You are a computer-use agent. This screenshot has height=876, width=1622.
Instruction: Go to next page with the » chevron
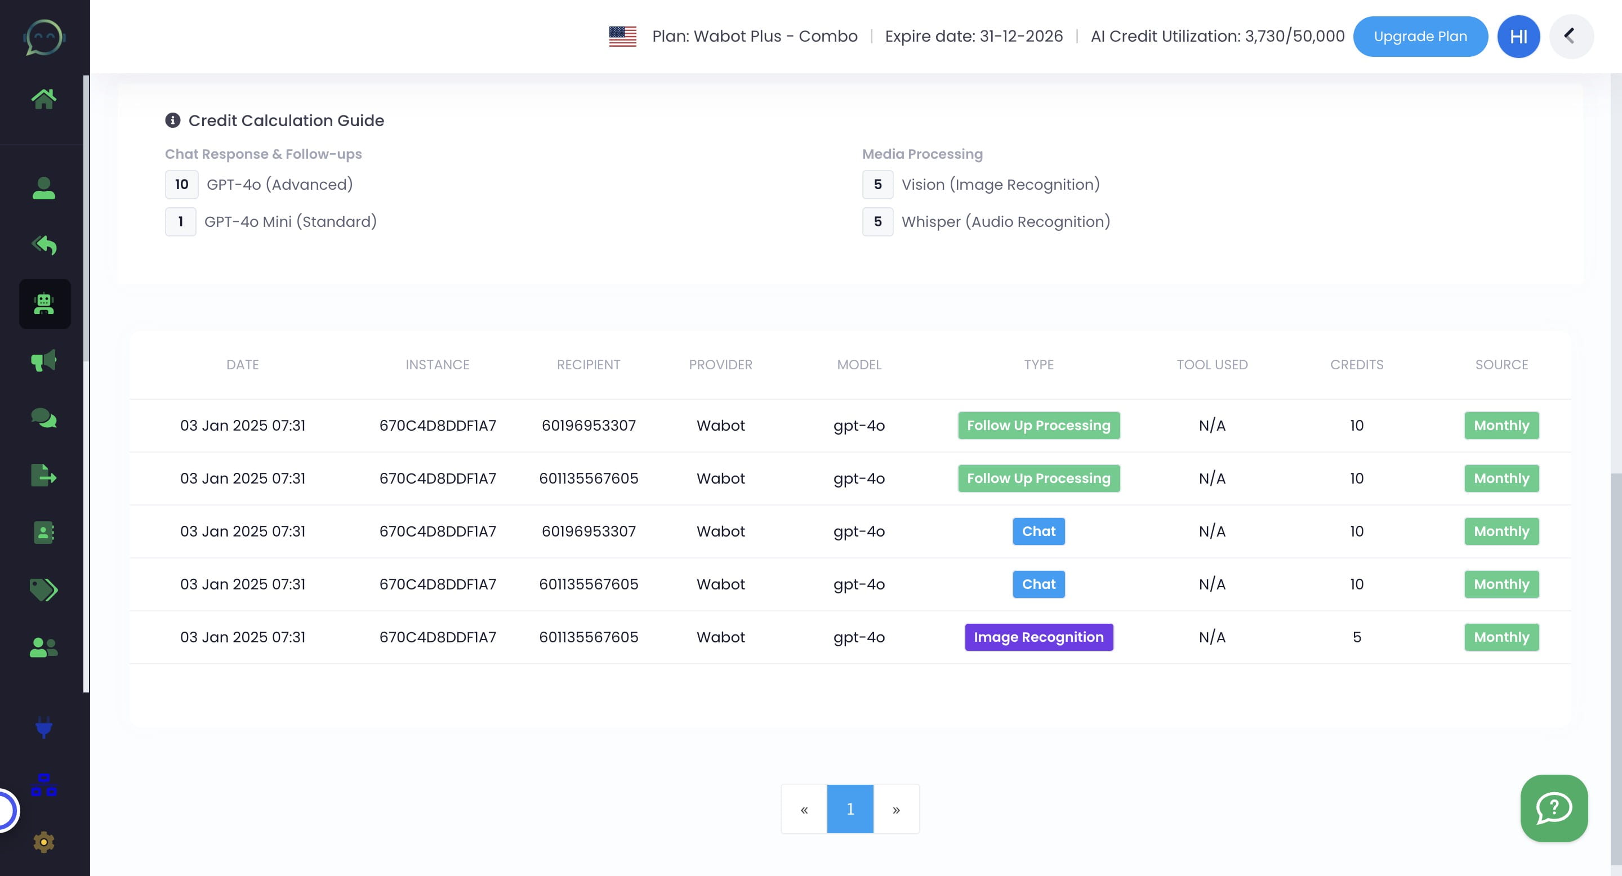coord(897,810)
